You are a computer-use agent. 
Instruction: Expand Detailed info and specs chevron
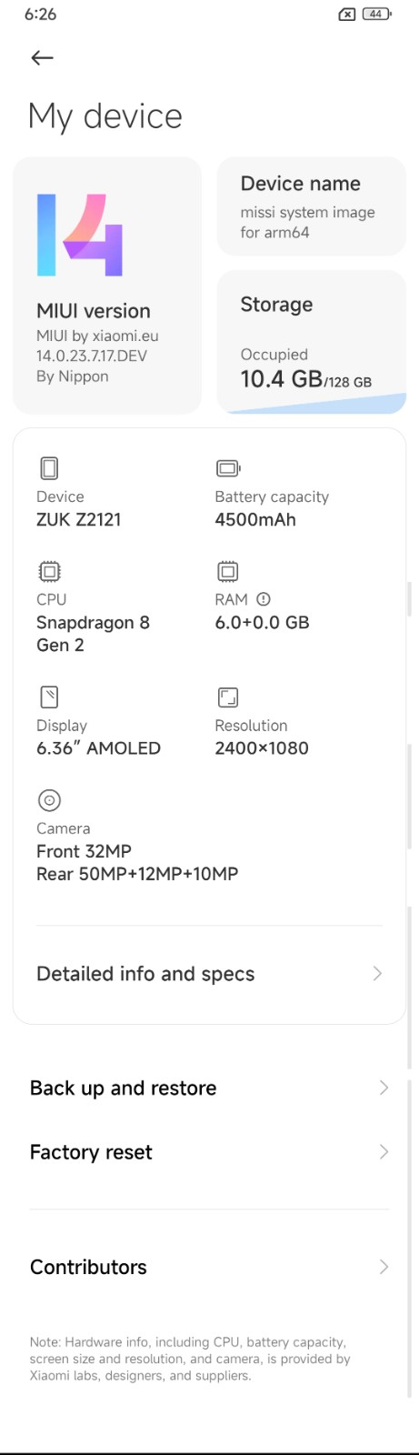[377, 974]
